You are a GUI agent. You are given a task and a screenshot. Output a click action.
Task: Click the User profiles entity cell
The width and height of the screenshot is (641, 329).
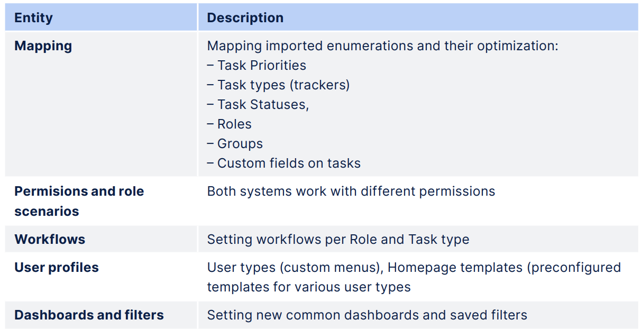point(56,268)
